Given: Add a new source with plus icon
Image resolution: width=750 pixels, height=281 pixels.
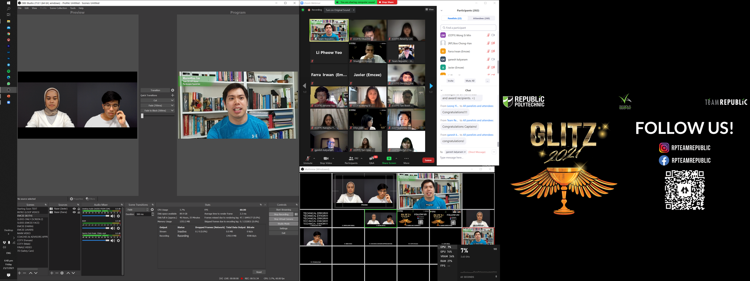Looking at the screenshot, I should 52,273.
